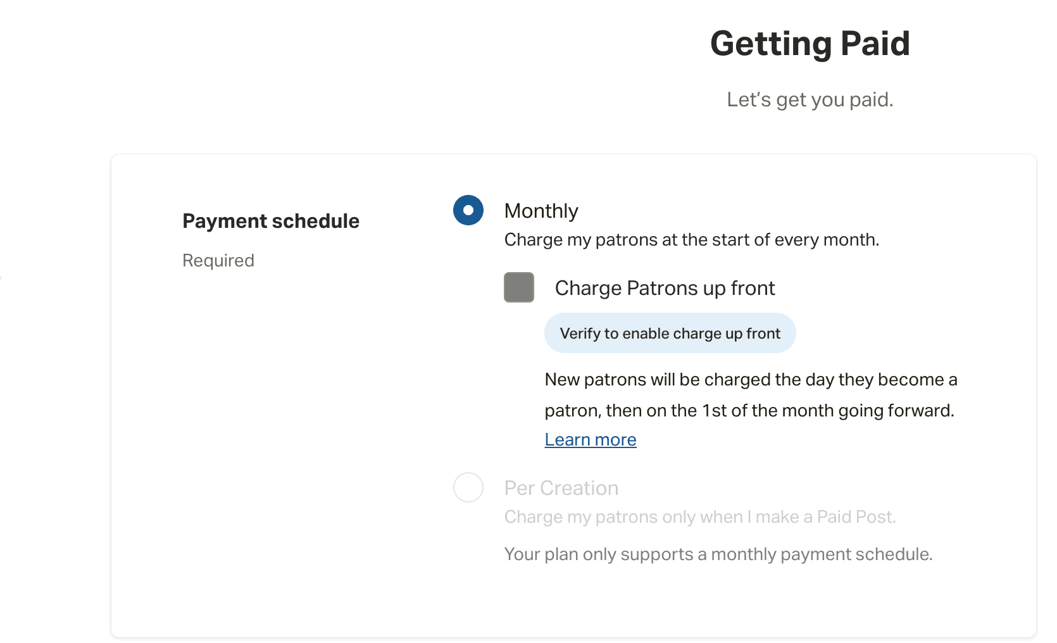Image resolution: width=1057 pixels, height=643 pixels.
Task: Click the 1st of the month text line
Action: coord(749,411)
